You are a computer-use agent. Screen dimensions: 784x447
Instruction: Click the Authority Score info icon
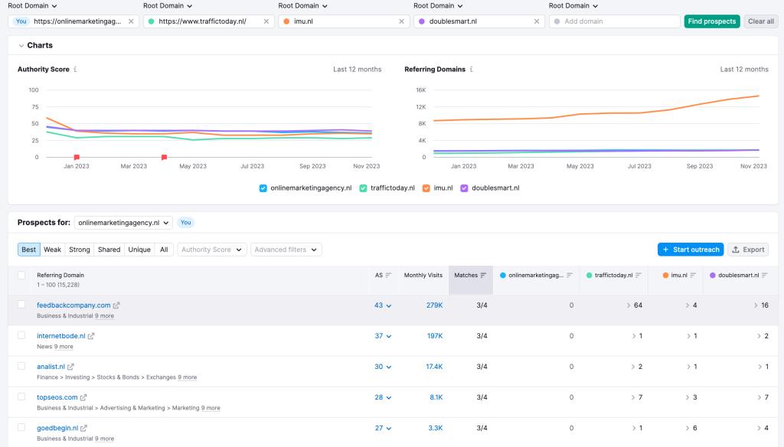click(x=74, y=69)
